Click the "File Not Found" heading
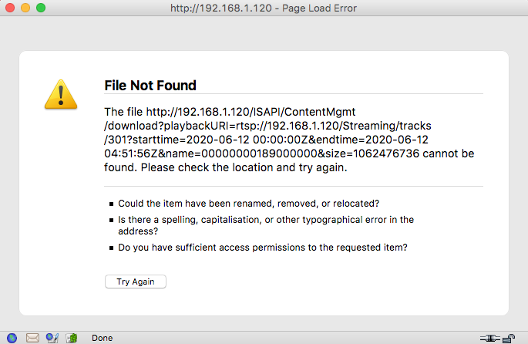 pyautogui.click(x=150, y=85)
